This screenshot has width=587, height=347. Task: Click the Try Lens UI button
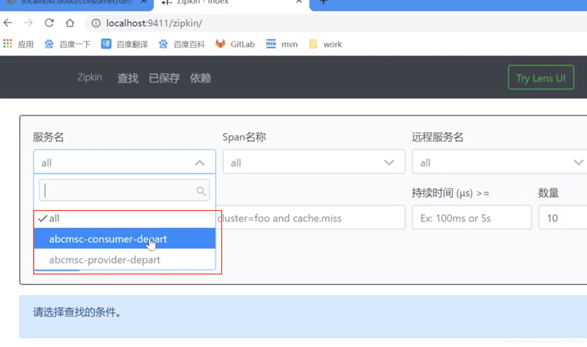point(541,78)
